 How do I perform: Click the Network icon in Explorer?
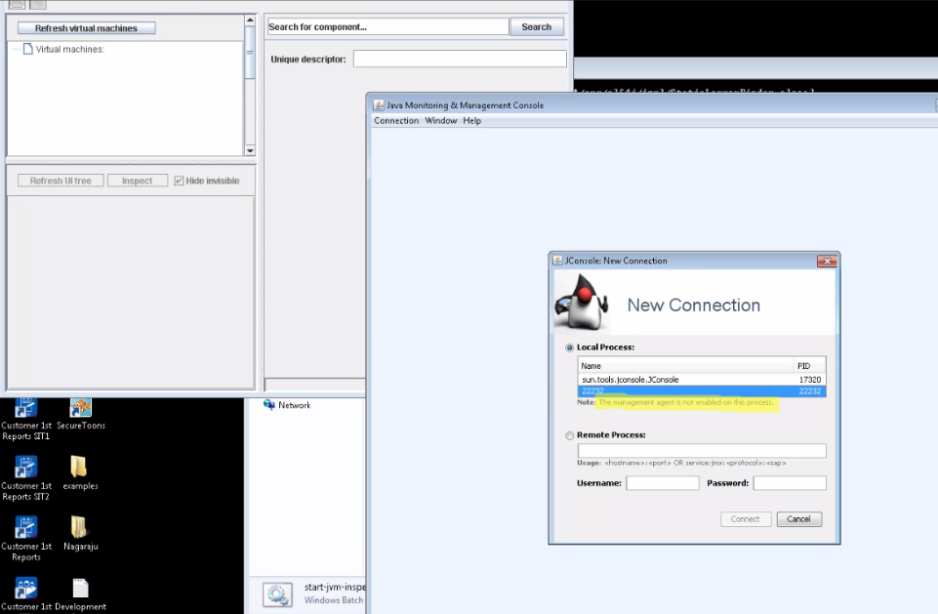pos(269,405)
